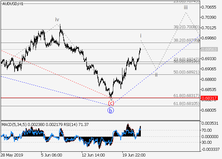Select the 38.2(0.70080) Fibonacci level label
This screenshot has height=159, width=222.
click(187, 27)
